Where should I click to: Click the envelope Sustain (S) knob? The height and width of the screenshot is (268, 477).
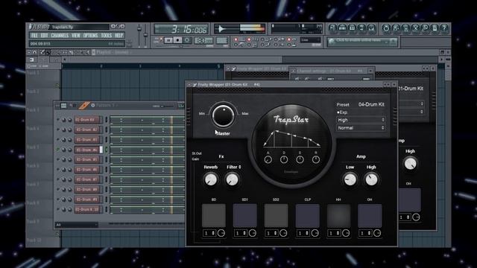(300, 159)
